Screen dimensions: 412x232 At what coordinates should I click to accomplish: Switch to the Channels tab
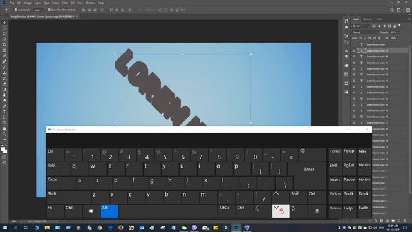pos(368,19)
